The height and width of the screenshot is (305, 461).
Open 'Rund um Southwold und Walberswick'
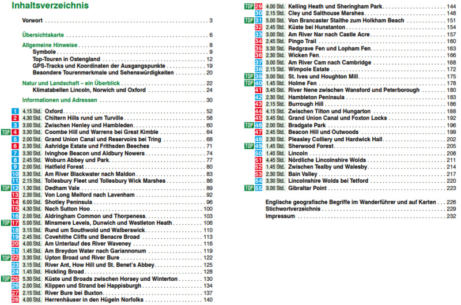click(95, 230)
